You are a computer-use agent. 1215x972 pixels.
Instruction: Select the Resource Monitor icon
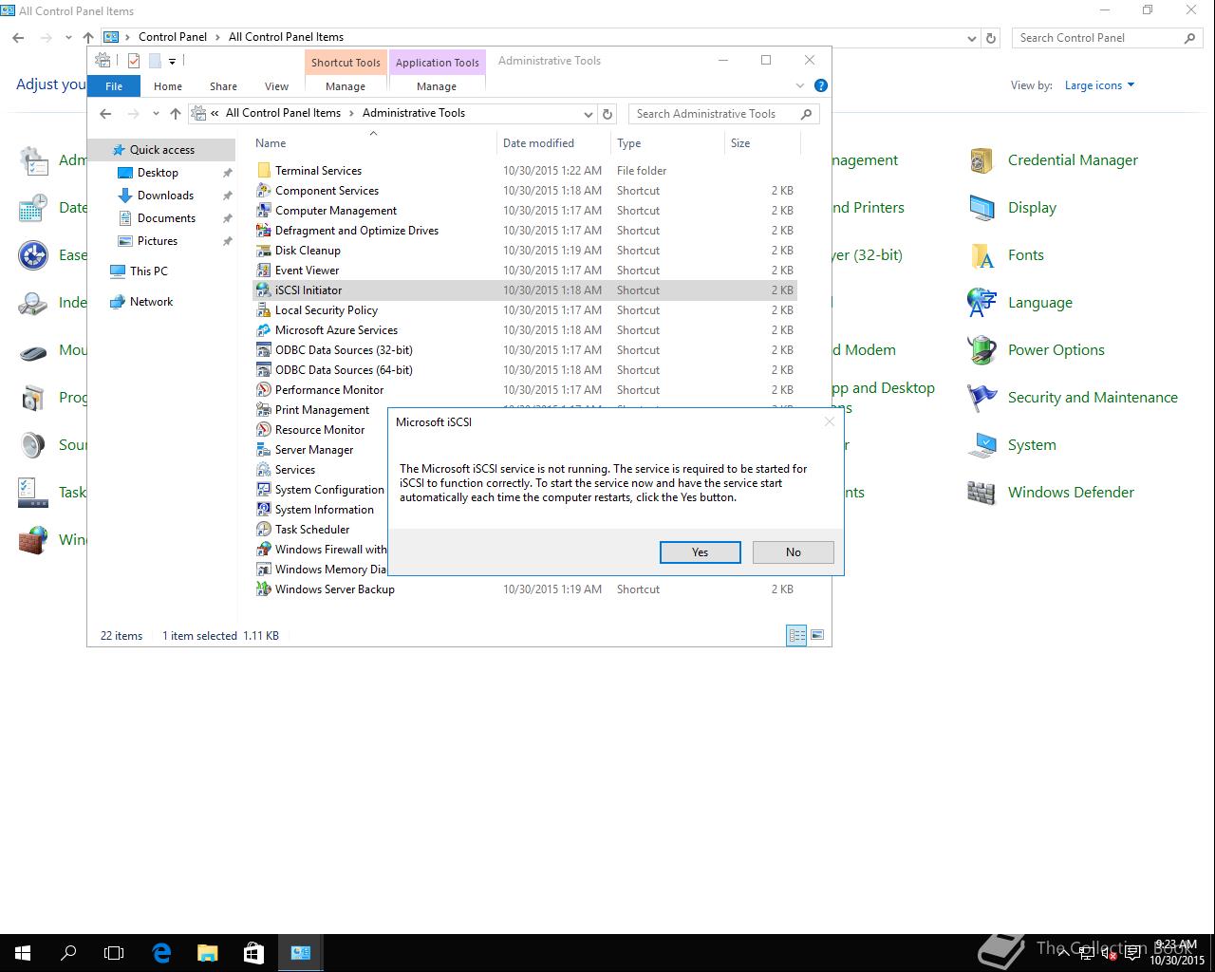264,430
